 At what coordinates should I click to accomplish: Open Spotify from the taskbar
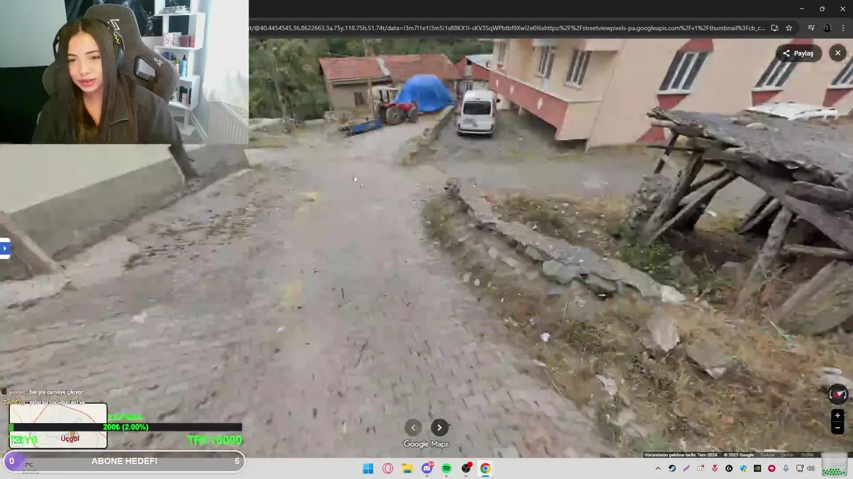click(446, 468)
